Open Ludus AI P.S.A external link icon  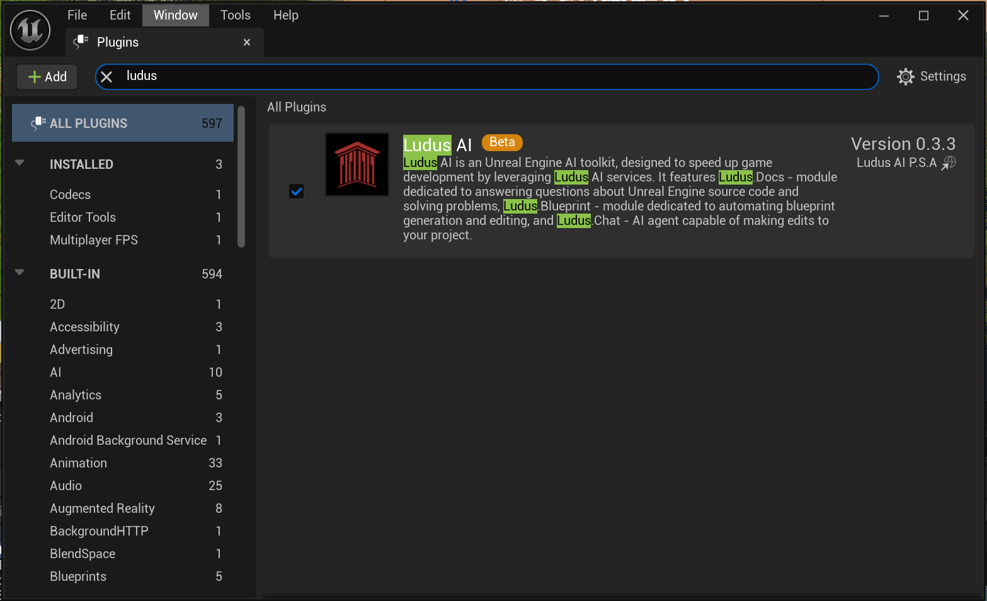[x=949, y=163]
